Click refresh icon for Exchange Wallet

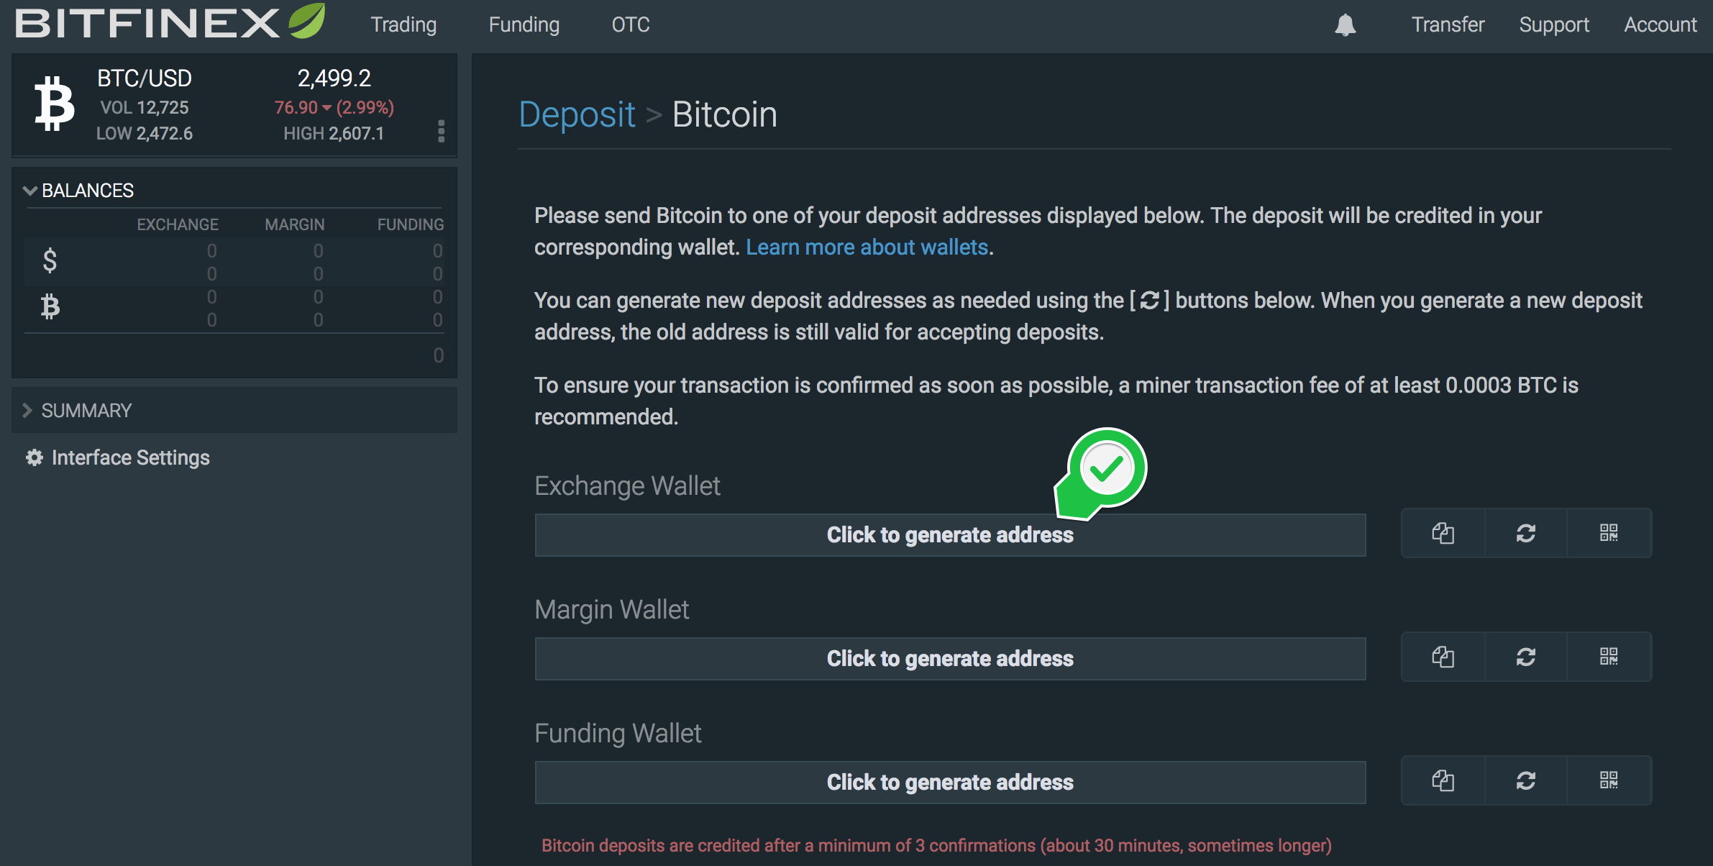[1527, 534]
